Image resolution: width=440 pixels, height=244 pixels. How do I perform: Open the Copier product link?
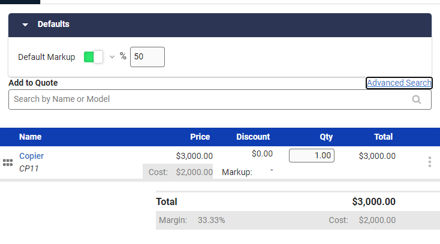(31, 156)
